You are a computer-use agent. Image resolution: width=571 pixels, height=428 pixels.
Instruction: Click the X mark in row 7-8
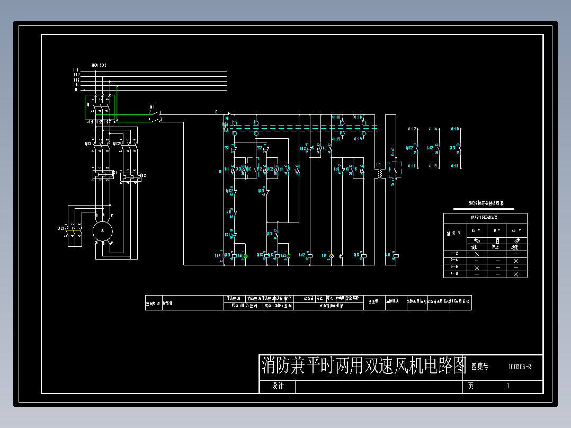(x=516, y=274)
